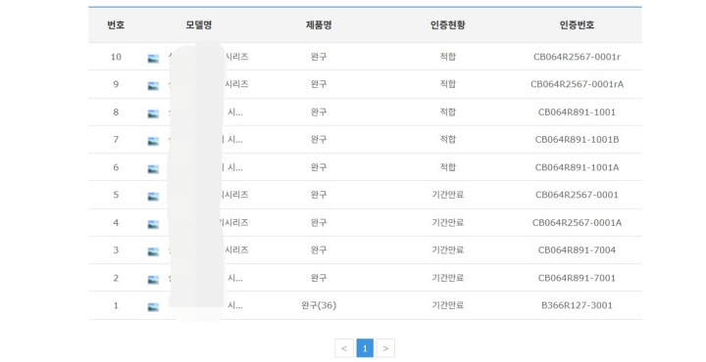The image size is (706, 362).
Task: Open the image icon in row 1
Action: pyautogui.click(x=153, y=307)
